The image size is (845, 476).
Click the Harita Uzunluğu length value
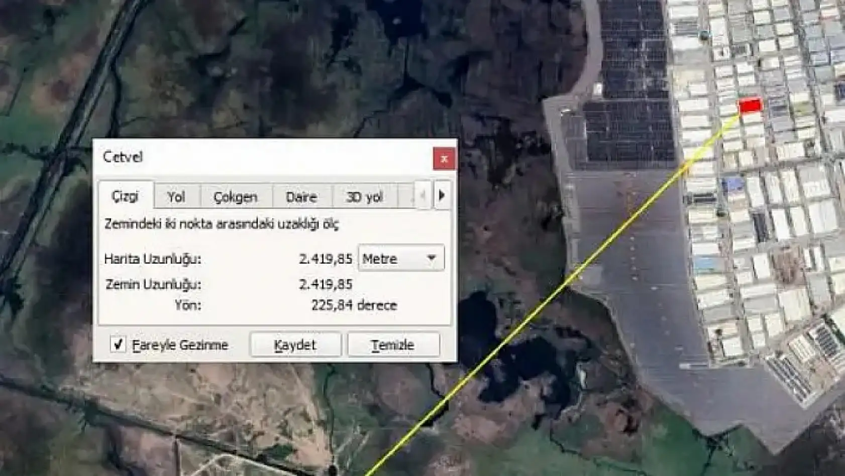pyautogui.click(x=326, y=259)
